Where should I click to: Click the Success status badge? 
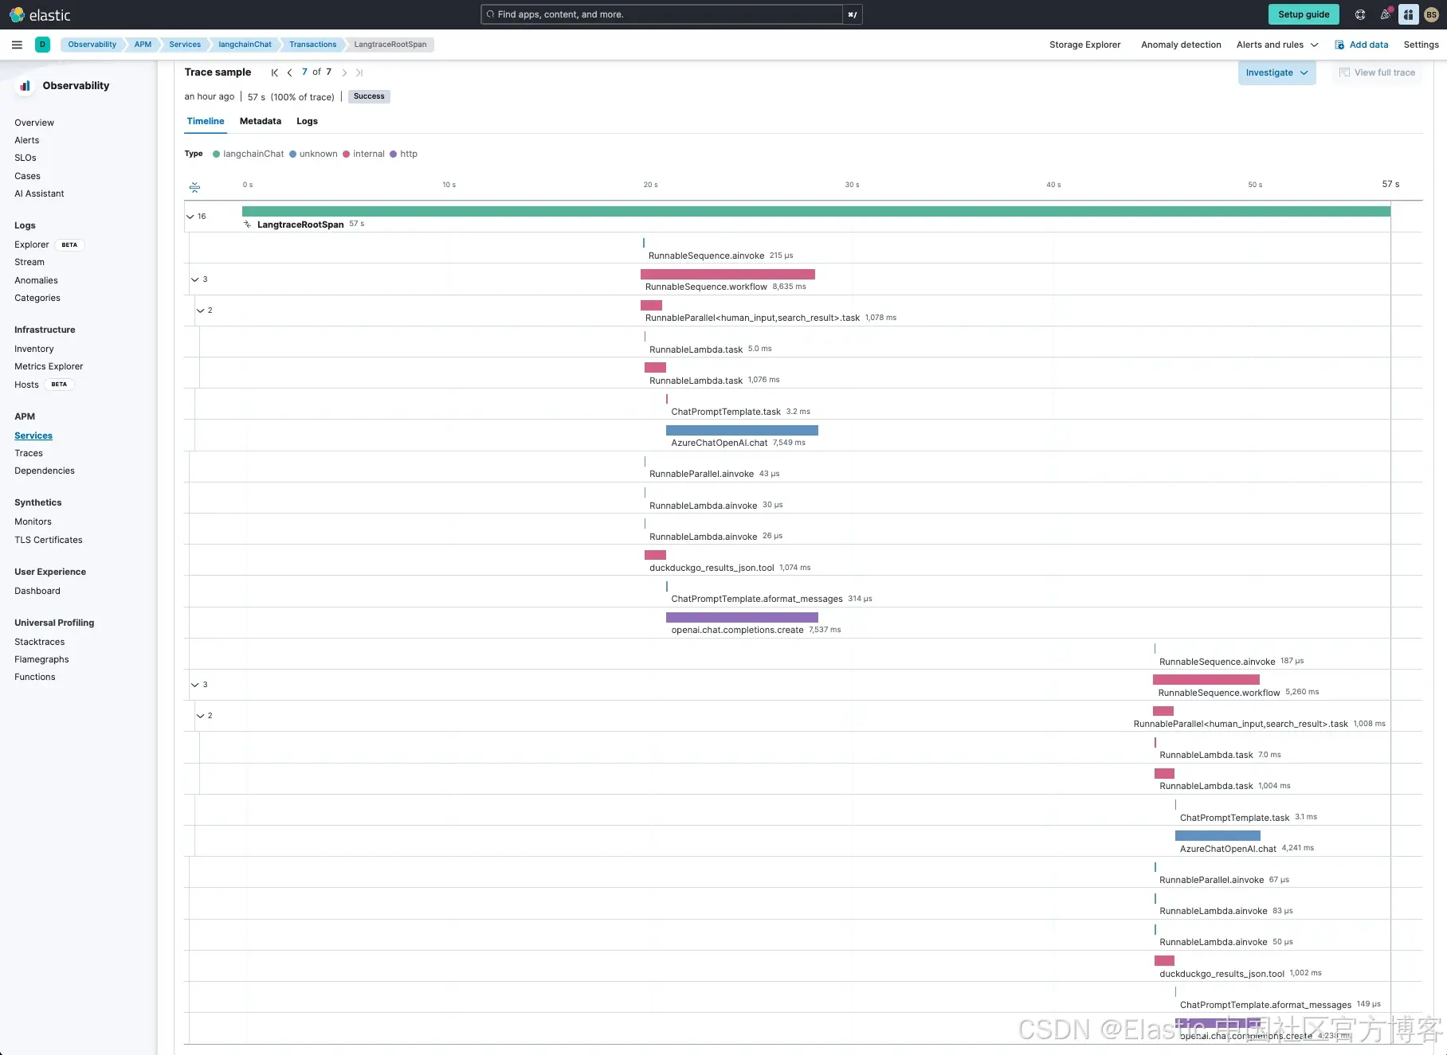point(369,96)
